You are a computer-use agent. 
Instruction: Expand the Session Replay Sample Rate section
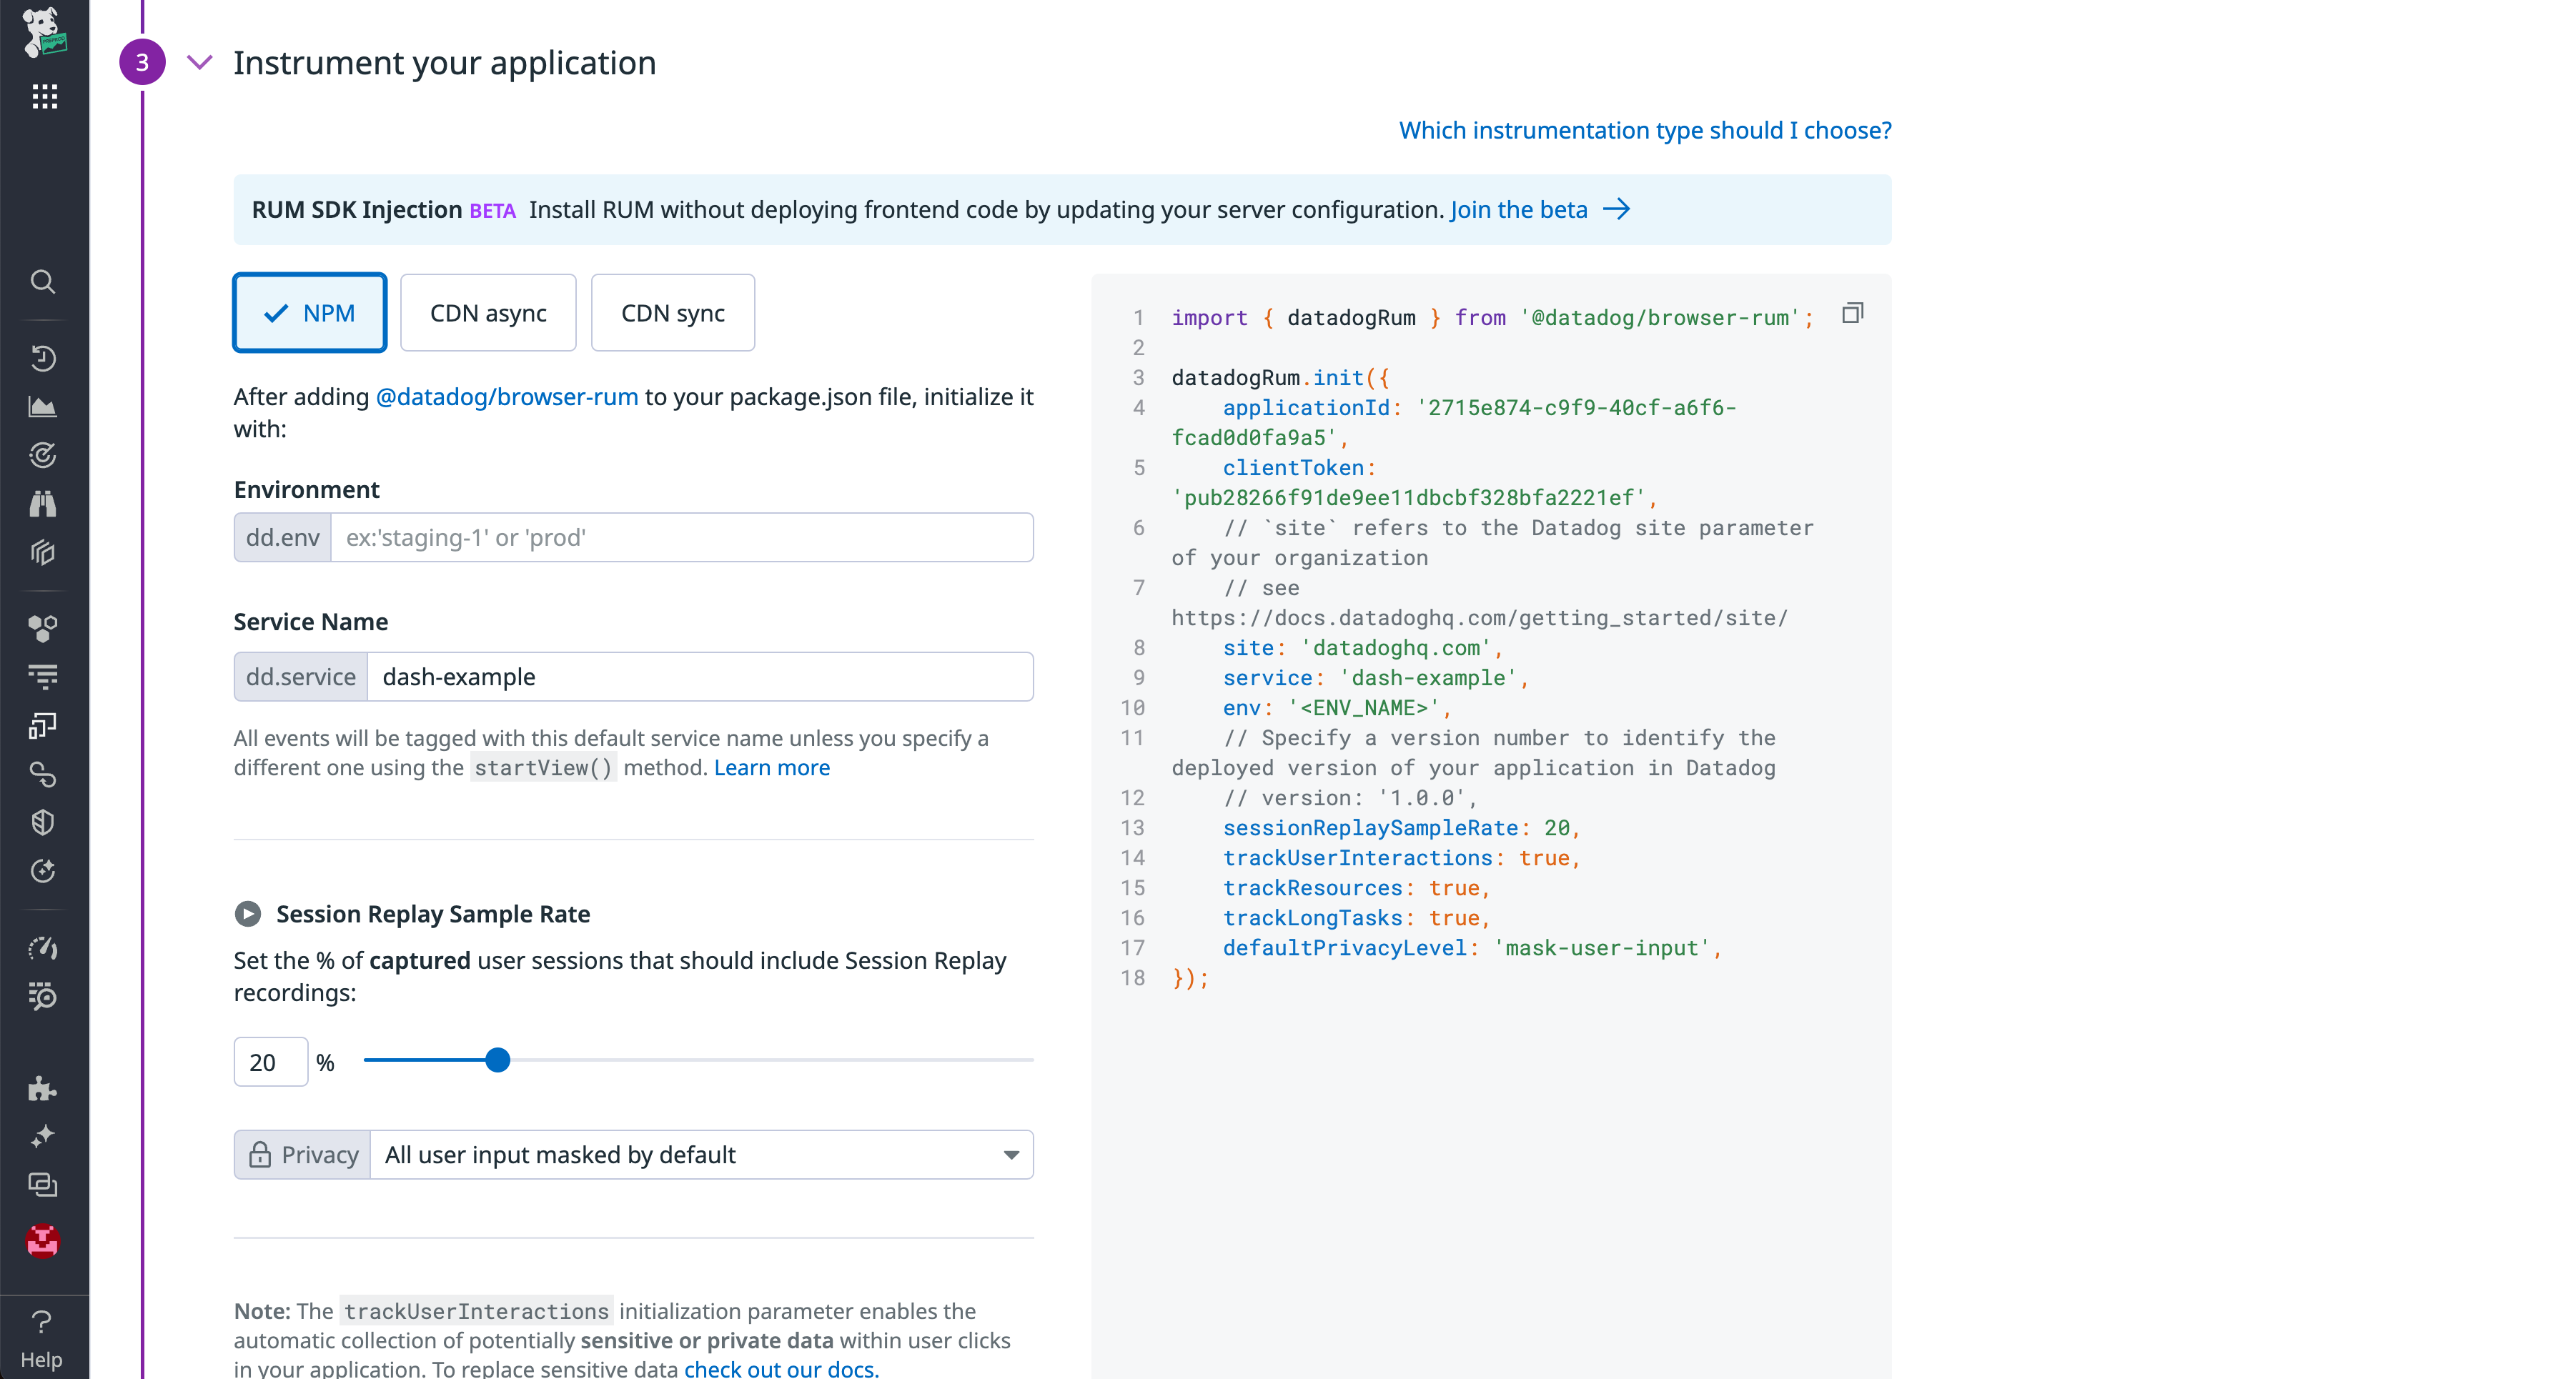coord(247,913)
